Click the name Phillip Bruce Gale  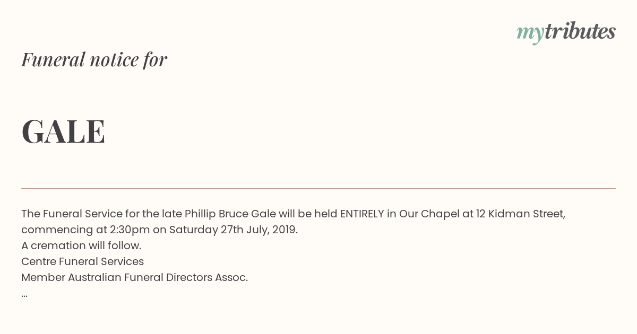[x=230, y=214]
